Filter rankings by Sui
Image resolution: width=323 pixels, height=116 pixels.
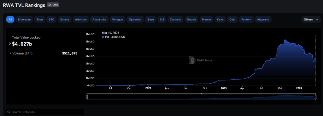(x=162, y=19)
